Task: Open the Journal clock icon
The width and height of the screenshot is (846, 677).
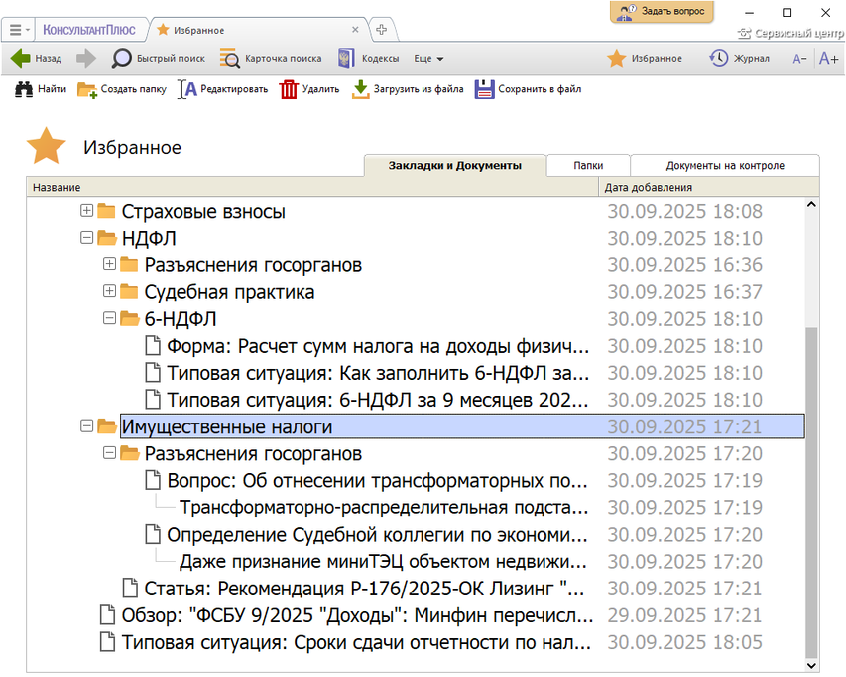Action: point(718,58)
